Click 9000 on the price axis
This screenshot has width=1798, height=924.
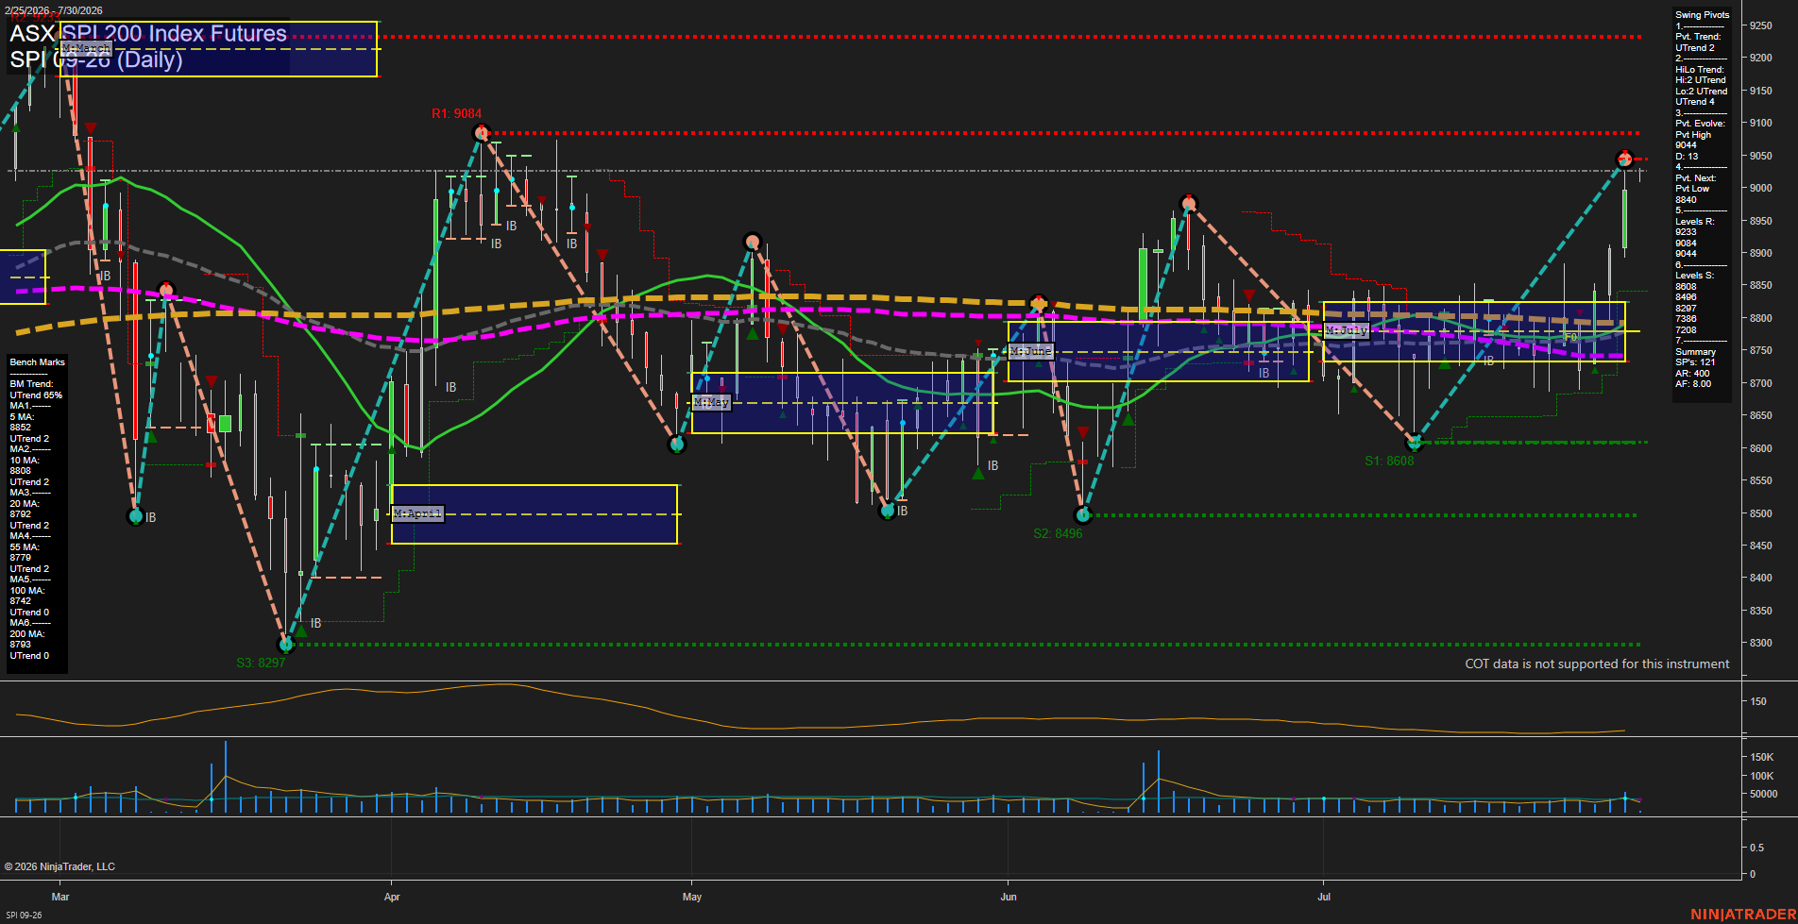click(x=1760, y=188)
